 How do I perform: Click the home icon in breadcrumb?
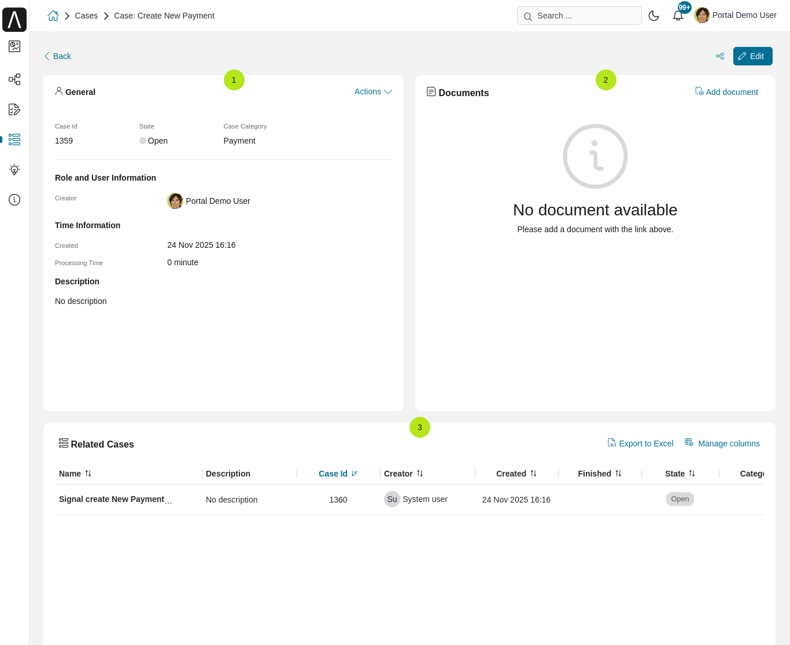53,16
